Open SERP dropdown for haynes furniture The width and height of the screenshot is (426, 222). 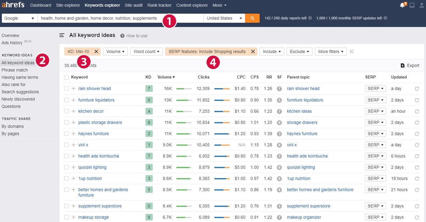click(376, 133)
